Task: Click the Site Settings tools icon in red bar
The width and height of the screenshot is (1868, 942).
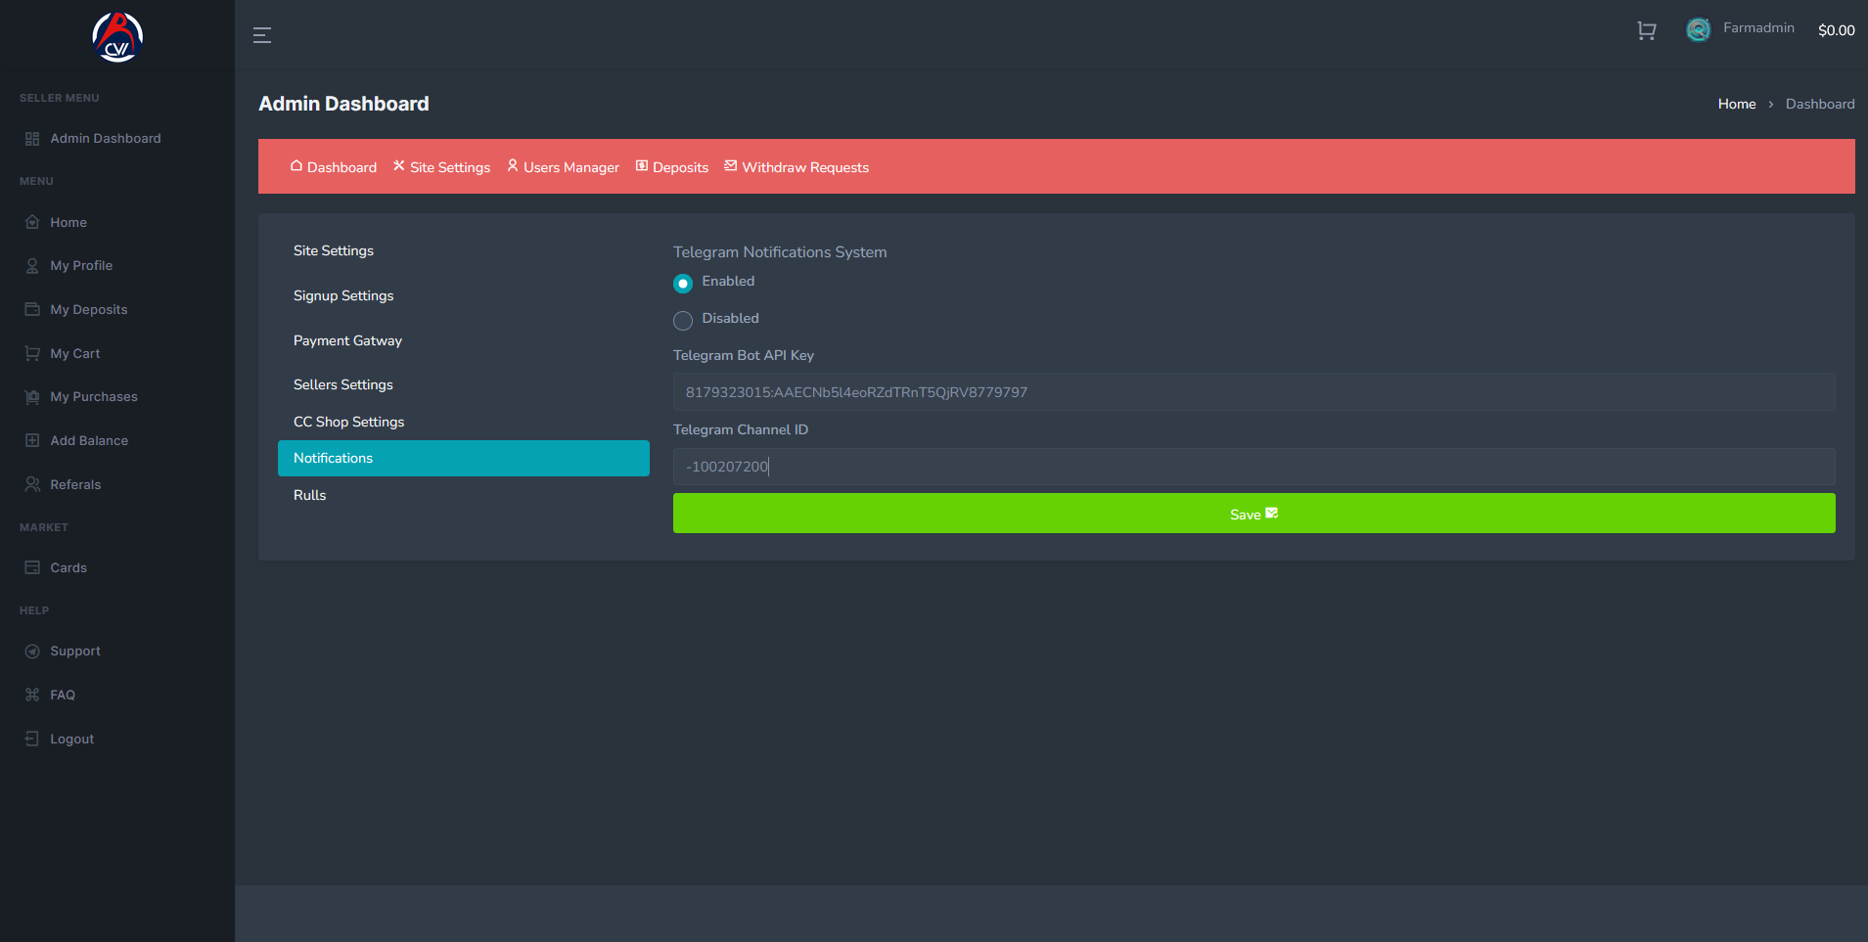Action: (399, 166)
